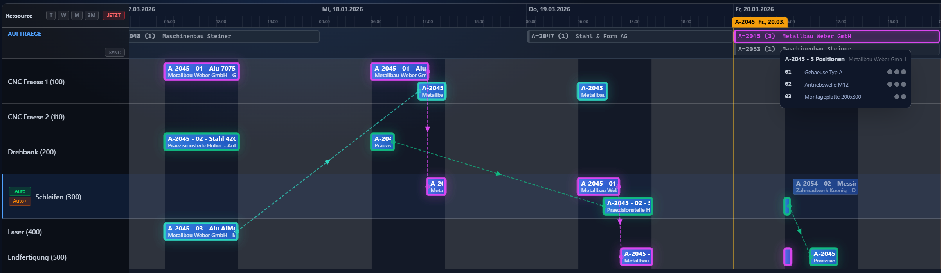Select the W week zoom button
941x273 pixels.
63,15
